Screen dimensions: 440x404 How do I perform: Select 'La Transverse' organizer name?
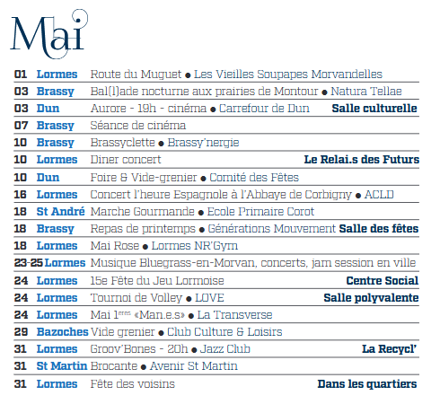point(234,315)
